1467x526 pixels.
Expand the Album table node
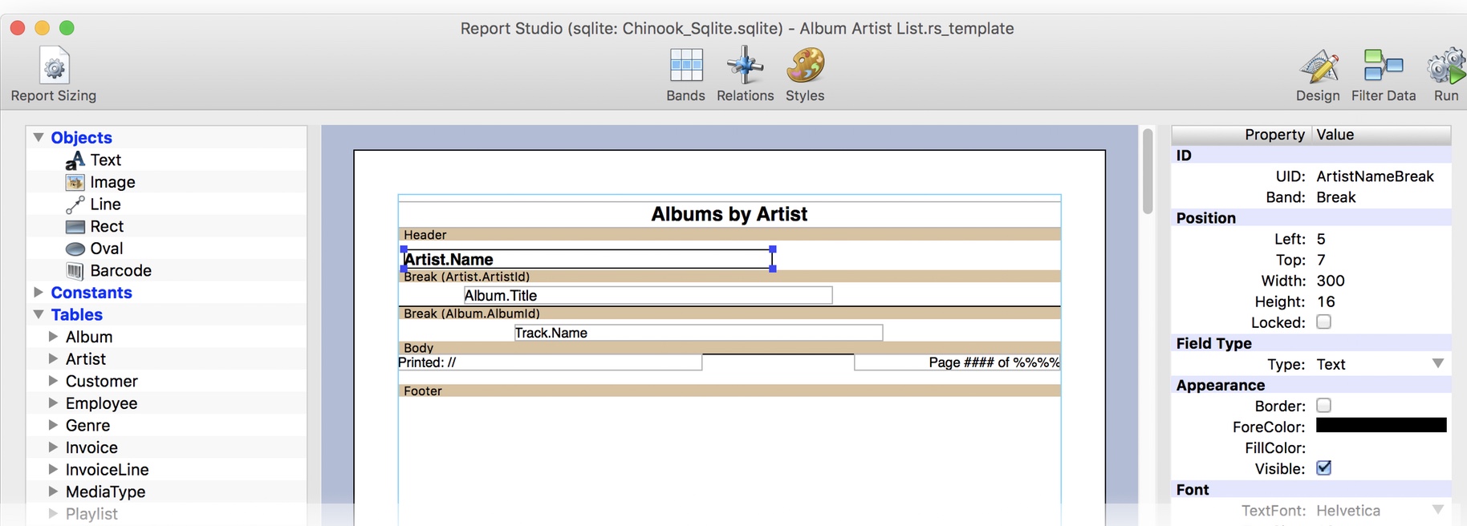click(x=53, y=337)
